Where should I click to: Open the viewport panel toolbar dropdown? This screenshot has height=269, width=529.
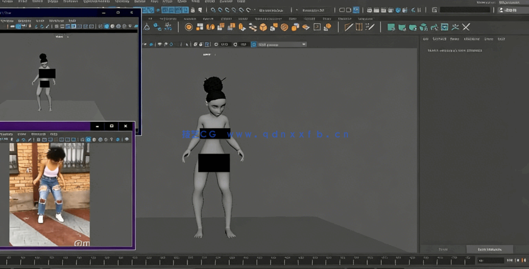[282, 44]
